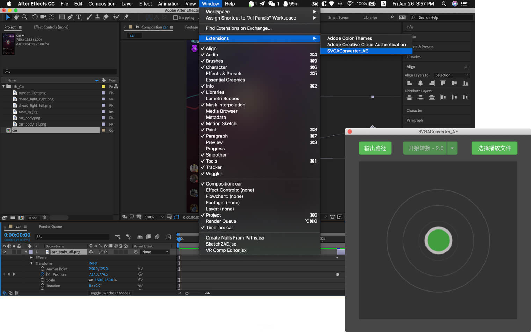
Task: Click the Project panel search field
Action: [60, 71]
